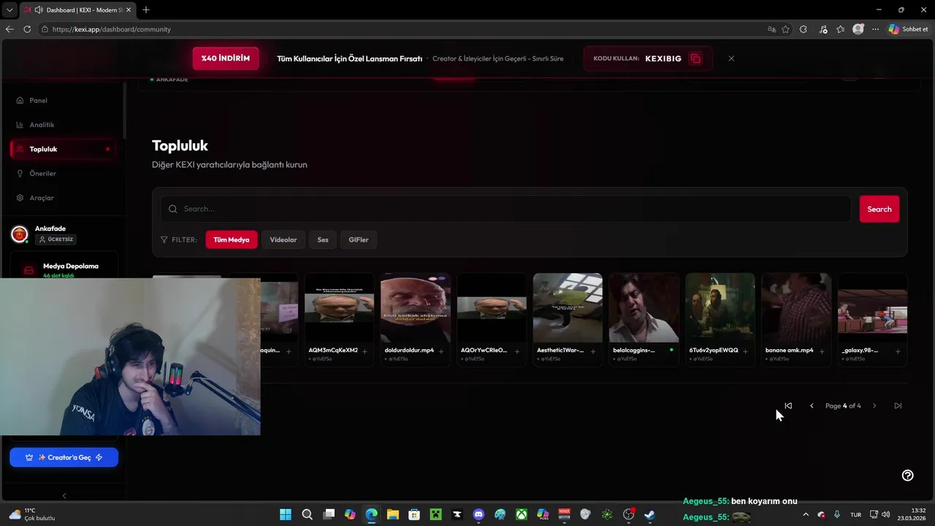Go to next page of results
Viewport: 935px width, 526px height.
pyautogui.click(x=874, y=405)
